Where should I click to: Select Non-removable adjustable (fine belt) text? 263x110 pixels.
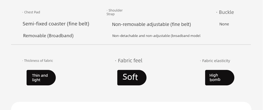pos(151,24)
